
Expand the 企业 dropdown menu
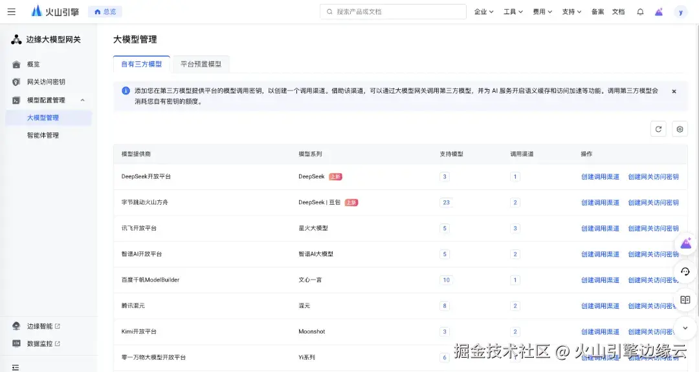click(483, 12)
